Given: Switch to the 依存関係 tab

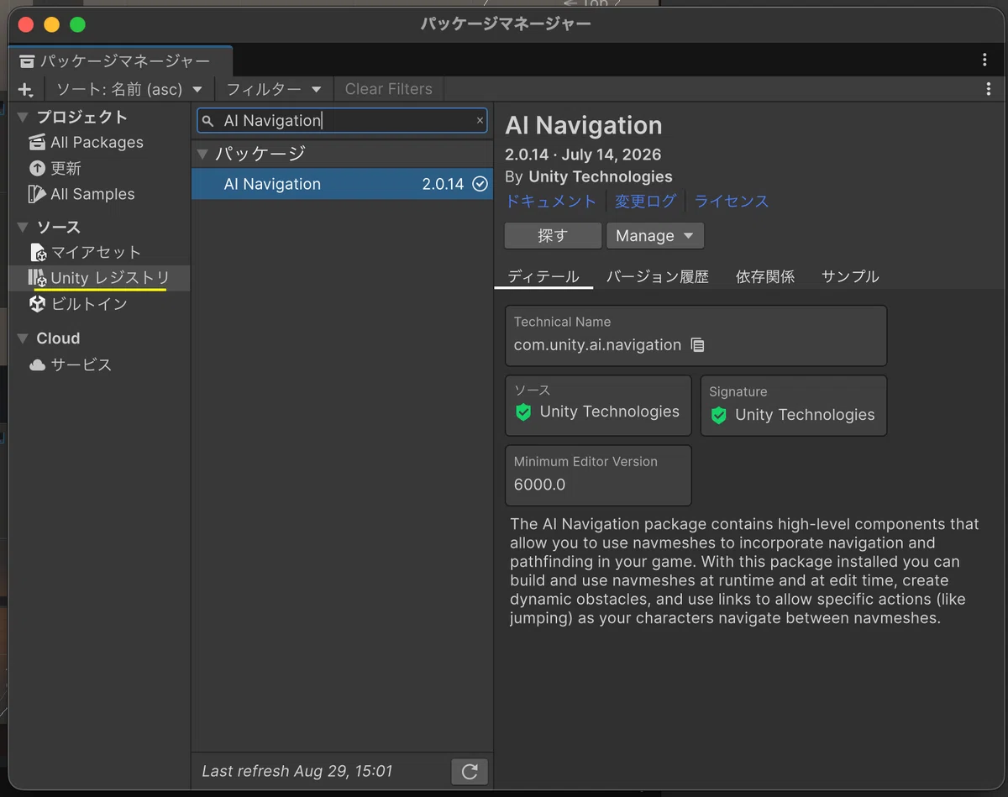Looking at the screenshot, I should pos(765,276).
